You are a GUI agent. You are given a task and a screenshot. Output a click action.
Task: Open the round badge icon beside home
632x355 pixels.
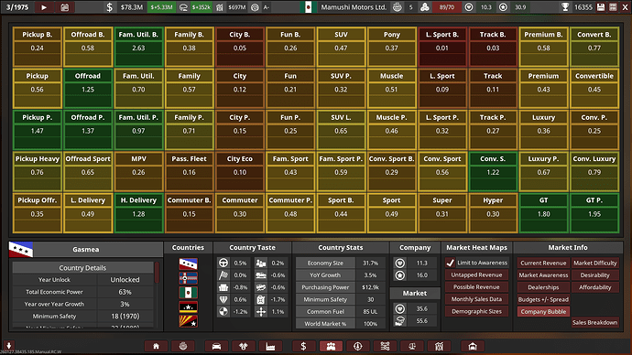(183, 346)
